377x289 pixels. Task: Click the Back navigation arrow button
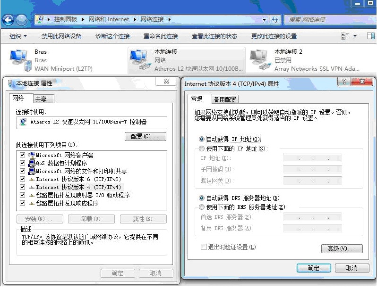click(8, 20)
